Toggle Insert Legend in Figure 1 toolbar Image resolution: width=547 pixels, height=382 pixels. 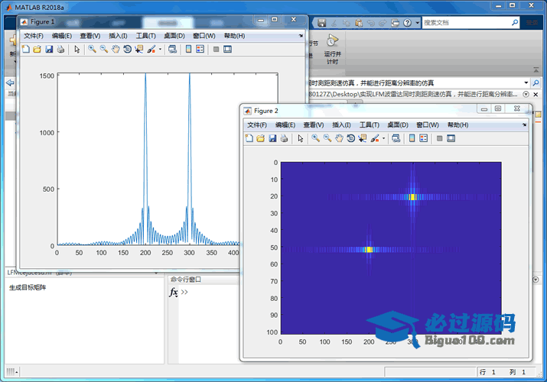(200, 50)
